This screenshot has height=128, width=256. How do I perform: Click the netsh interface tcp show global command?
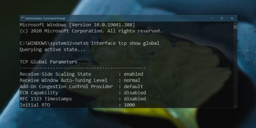tap(117, 43)
